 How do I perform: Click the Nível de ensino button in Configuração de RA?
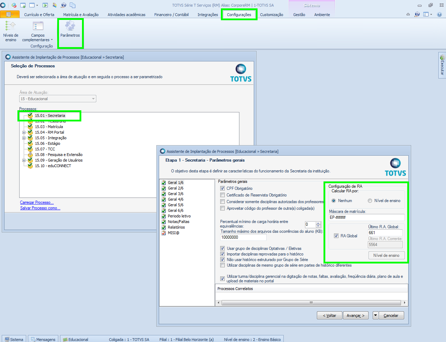pos(386,255)
